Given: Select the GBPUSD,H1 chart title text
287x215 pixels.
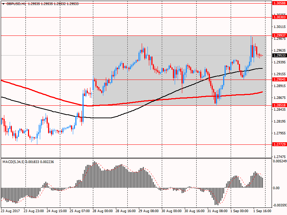Looking at the screenshot, I should tap(16, 4).
